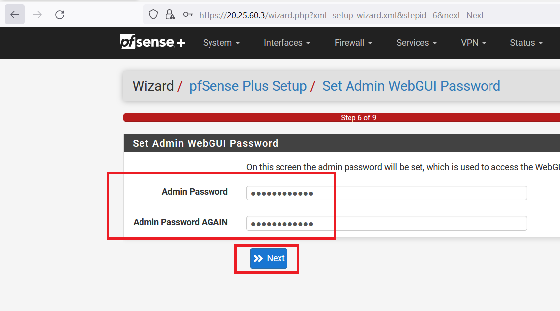Expand the Interfaces menu
The image size is (560, 311).
pyautogui.click(x=287, y=43)
